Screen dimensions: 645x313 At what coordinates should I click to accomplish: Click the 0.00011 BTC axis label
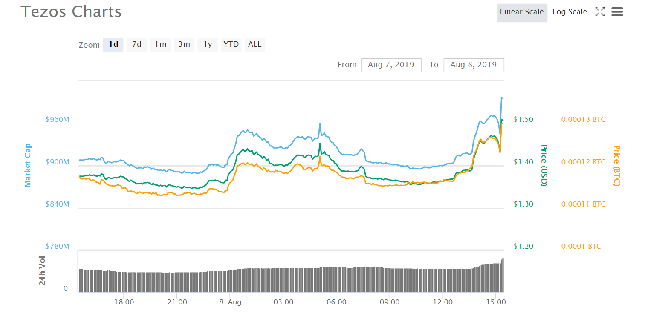583,204
